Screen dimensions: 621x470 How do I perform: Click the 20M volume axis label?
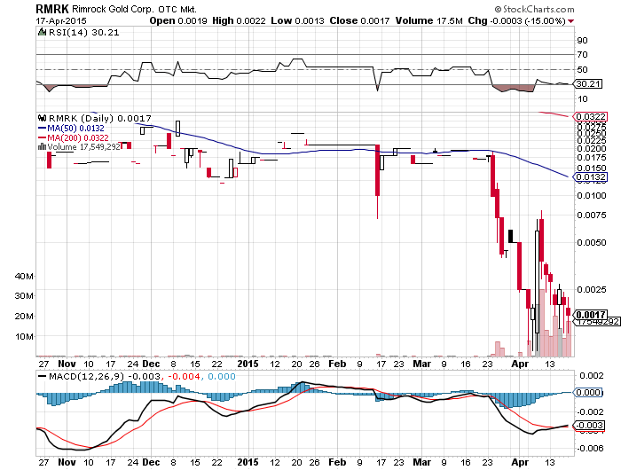[24, 317]
